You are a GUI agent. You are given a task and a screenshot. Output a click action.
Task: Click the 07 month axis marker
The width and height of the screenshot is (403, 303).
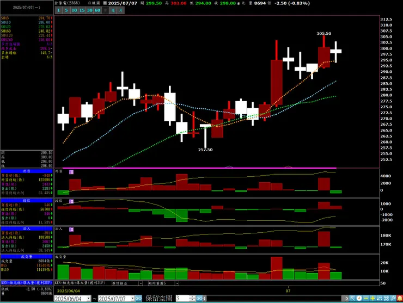[x=288, y=291]
